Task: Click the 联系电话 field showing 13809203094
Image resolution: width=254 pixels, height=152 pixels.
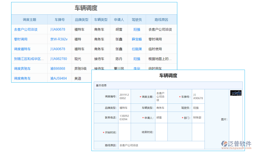Action: [x=124, y=117]
